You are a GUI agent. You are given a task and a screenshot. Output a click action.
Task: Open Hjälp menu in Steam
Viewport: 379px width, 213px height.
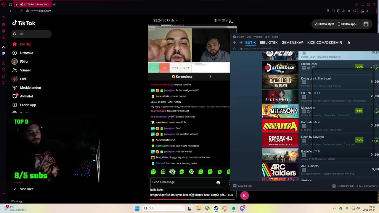pyautogui.click(x=275, y=37)
